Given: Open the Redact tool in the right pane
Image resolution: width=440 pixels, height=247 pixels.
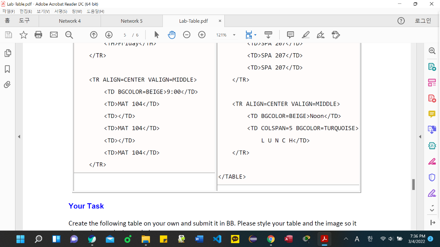Looking at the screenshot, I should (432, 162).
